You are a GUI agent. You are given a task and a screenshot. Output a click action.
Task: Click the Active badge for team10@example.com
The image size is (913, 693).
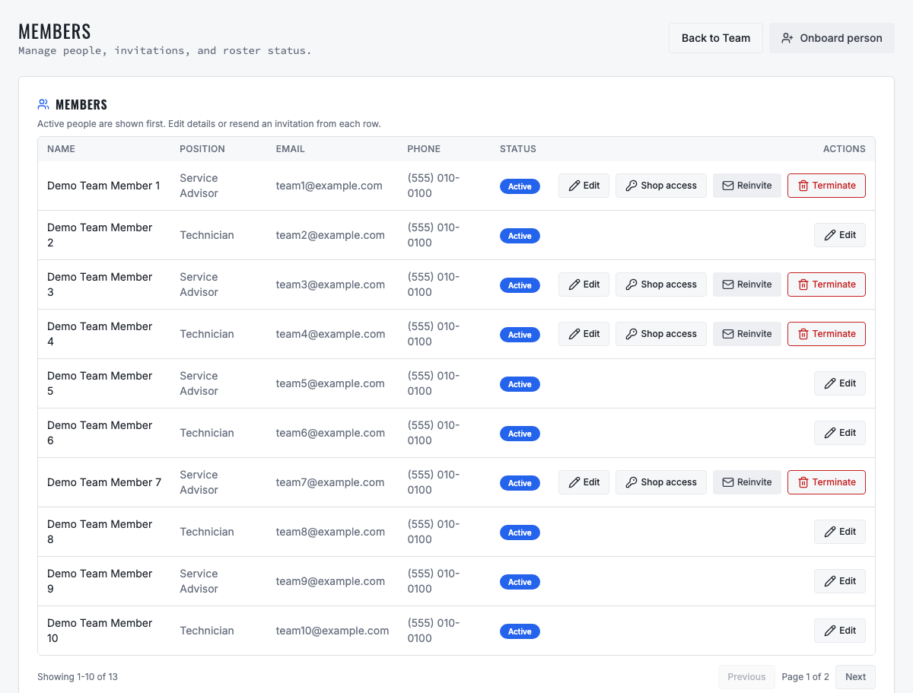[x=520, y=631]
